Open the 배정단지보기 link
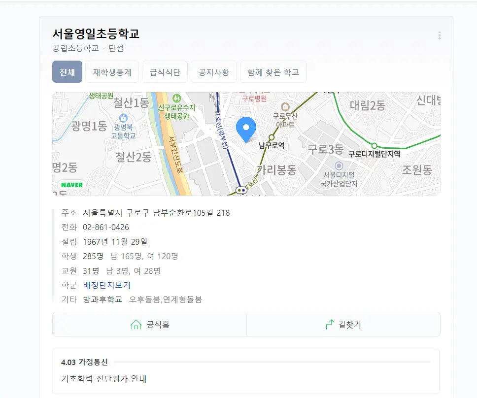The image size is (477, 398). (x=107, y=285)
